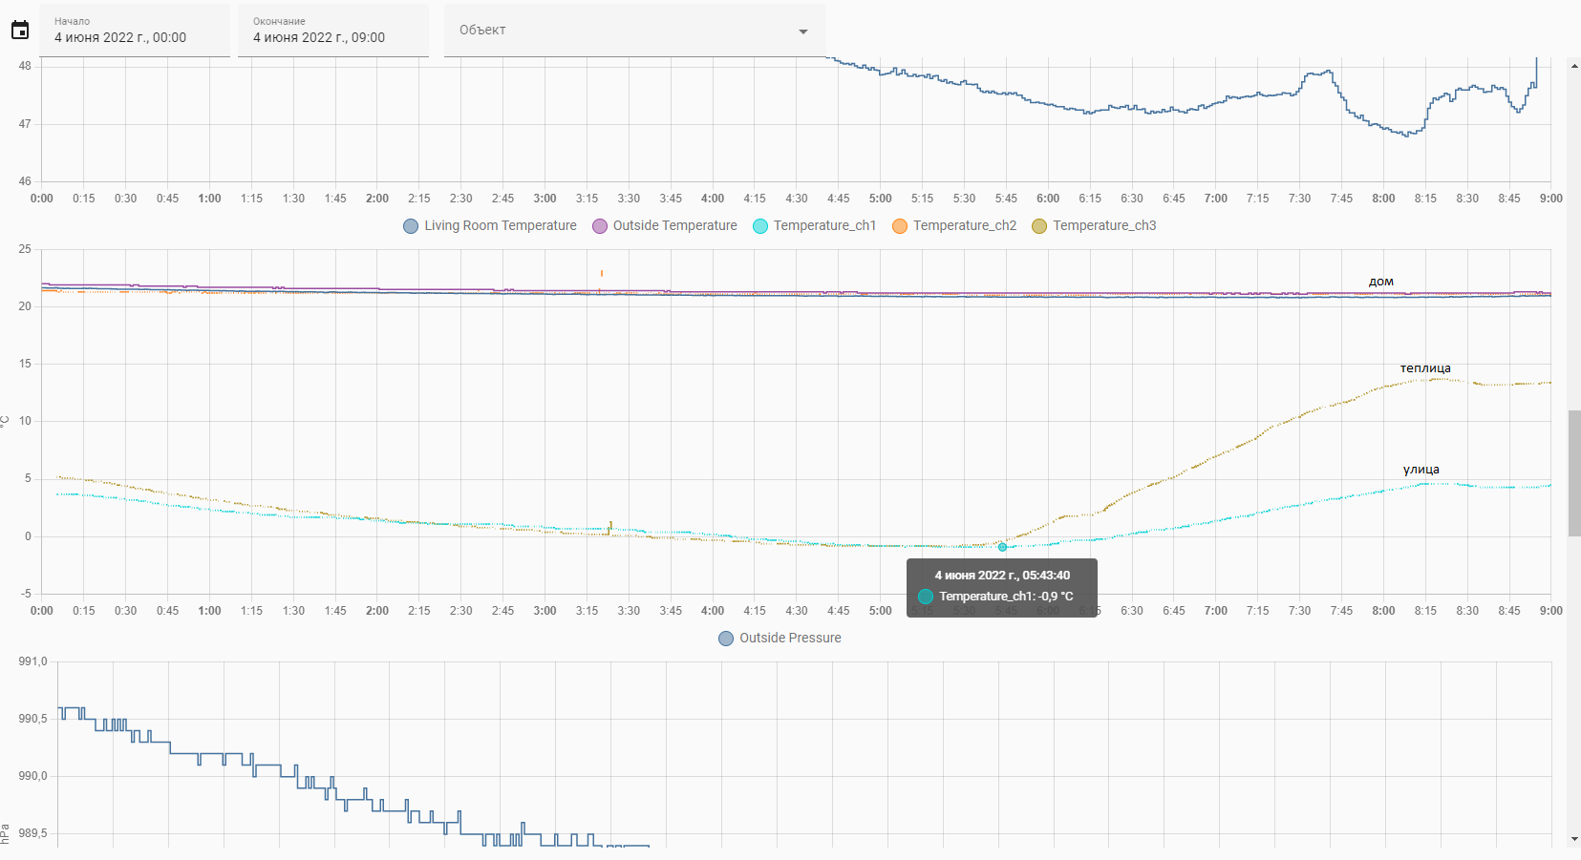The height and width of the screenshot is (860, 1581).
Task: Click tooltip text '4 июня 2022 г., 05:43:40'
Action: 1002,576
